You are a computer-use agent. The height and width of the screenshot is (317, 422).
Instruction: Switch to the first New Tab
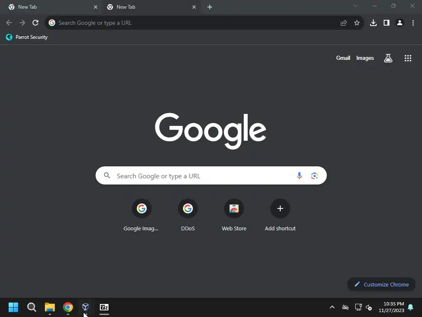[x=51, y=7]
